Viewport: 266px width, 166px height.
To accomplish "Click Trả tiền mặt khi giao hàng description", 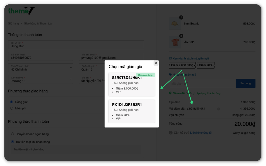I will pyautogui.click(x=29, y=149).
